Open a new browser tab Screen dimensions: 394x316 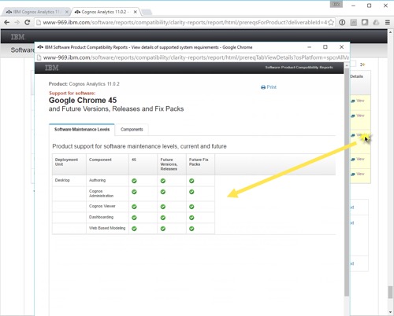147,12
